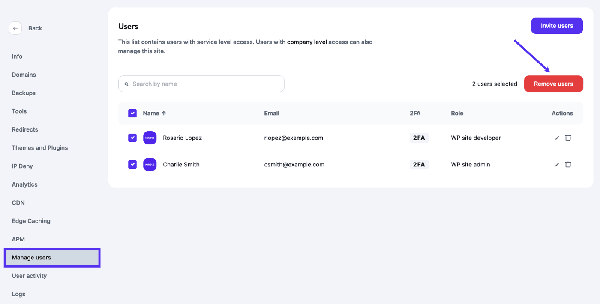The height and width of the screenshot is (304, 600).
Task: Click the red Remove users button
Action: [553, 84]
